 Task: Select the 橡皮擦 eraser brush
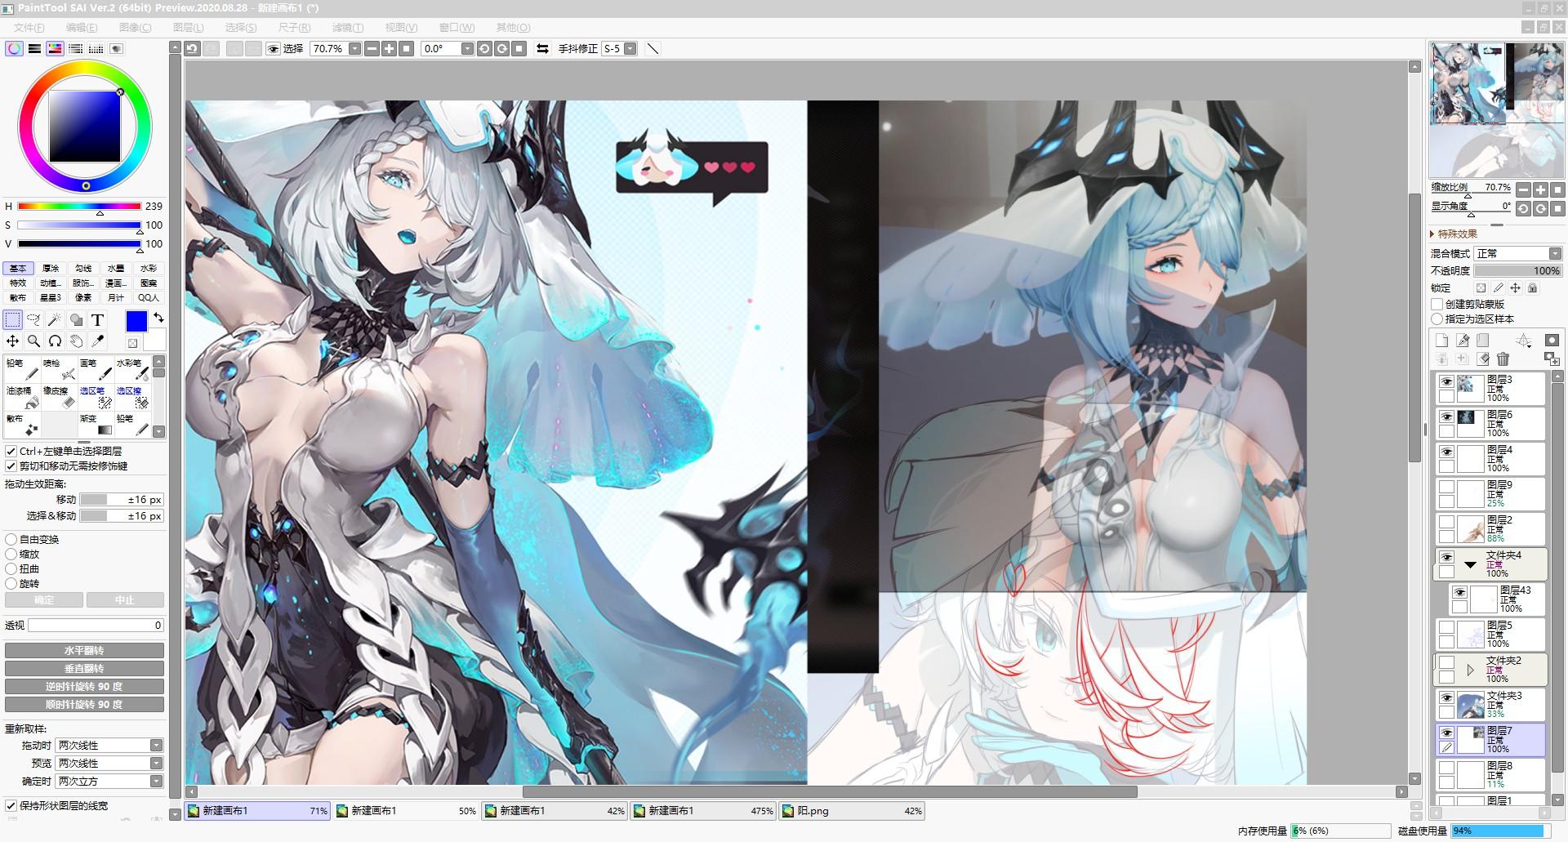pyautogui.click(x=57, y=398)
